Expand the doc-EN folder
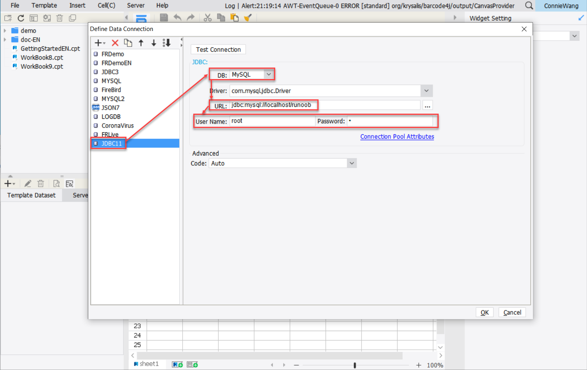 [5, 39]
